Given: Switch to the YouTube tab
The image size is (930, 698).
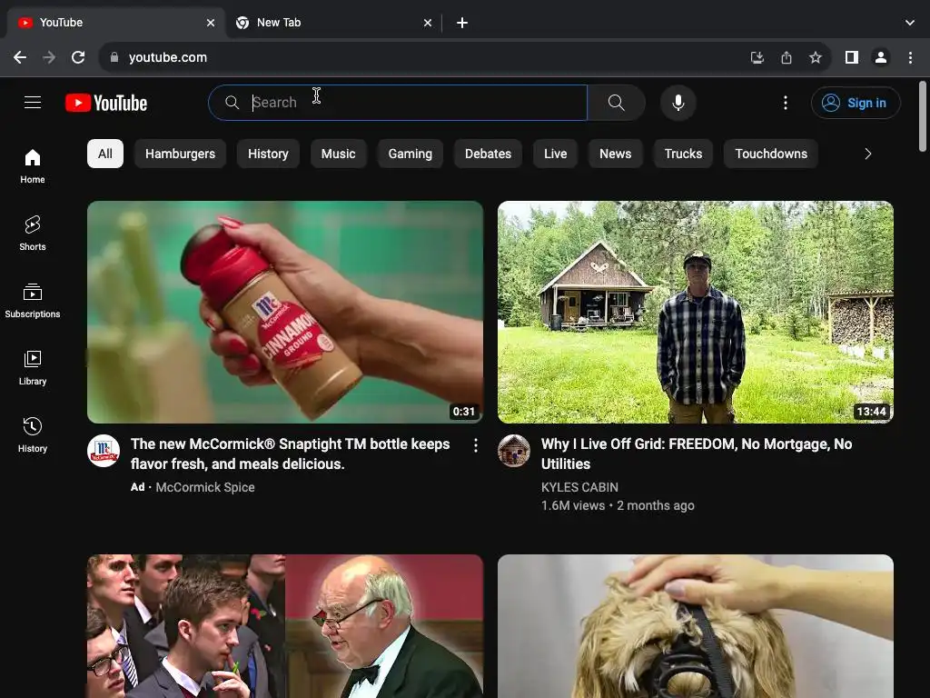Looking at the screenshot, I should (115, 23).
